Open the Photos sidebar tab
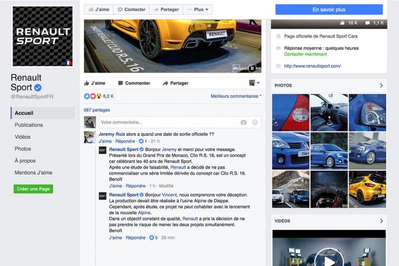Screen dimensions: 399x266 [23, 149]
